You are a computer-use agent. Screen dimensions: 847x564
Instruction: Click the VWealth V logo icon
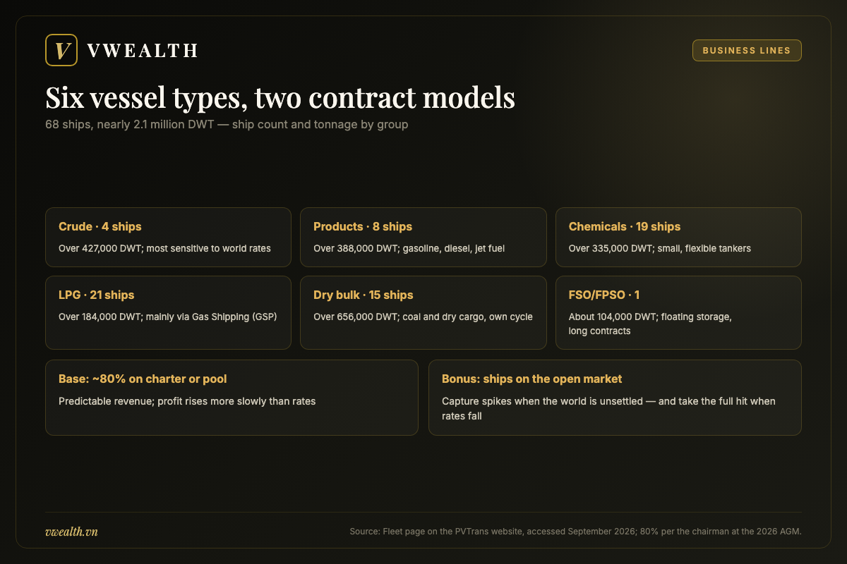click(x=61, y=50)
